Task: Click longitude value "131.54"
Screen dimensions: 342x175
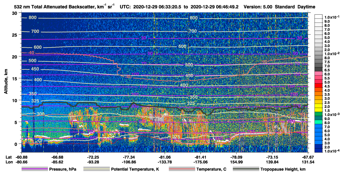Action: [x=308, y=162]
